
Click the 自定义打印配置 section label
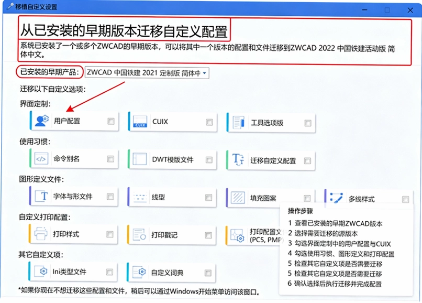click(45, 217)
